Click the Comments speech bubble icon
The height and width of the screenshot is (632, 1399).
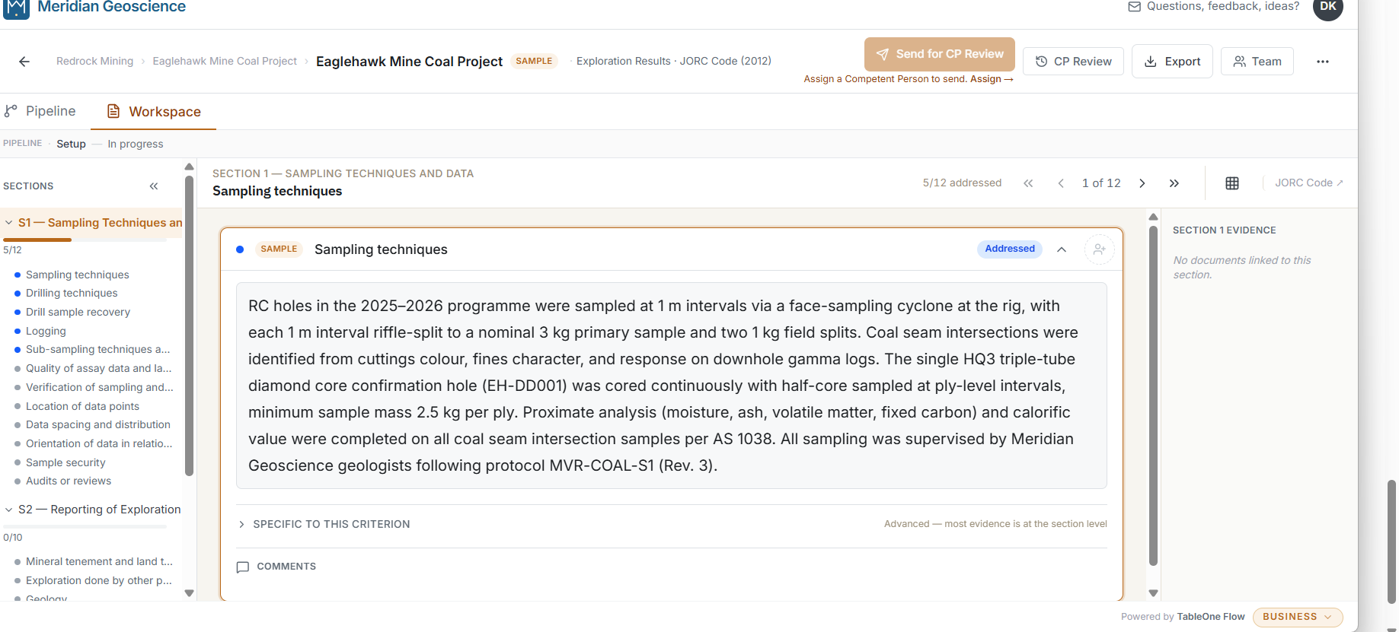[x=243, y=567]
